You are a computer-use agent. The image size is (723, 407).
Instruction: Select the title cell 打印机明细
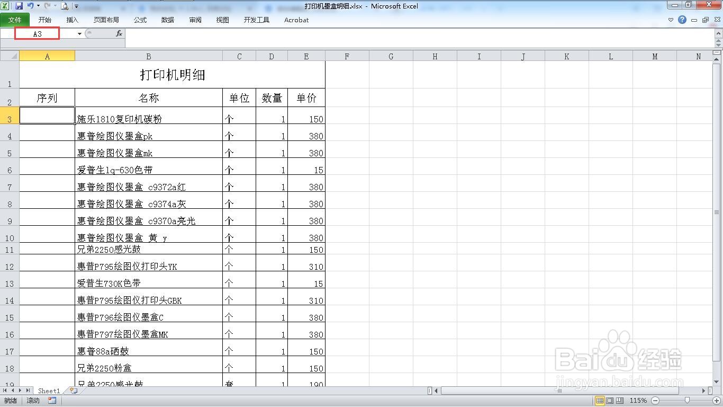pos(172,75)
